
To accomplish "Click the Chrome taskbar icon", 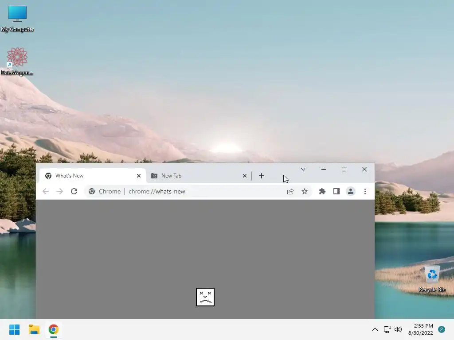I will pos(54,329).
